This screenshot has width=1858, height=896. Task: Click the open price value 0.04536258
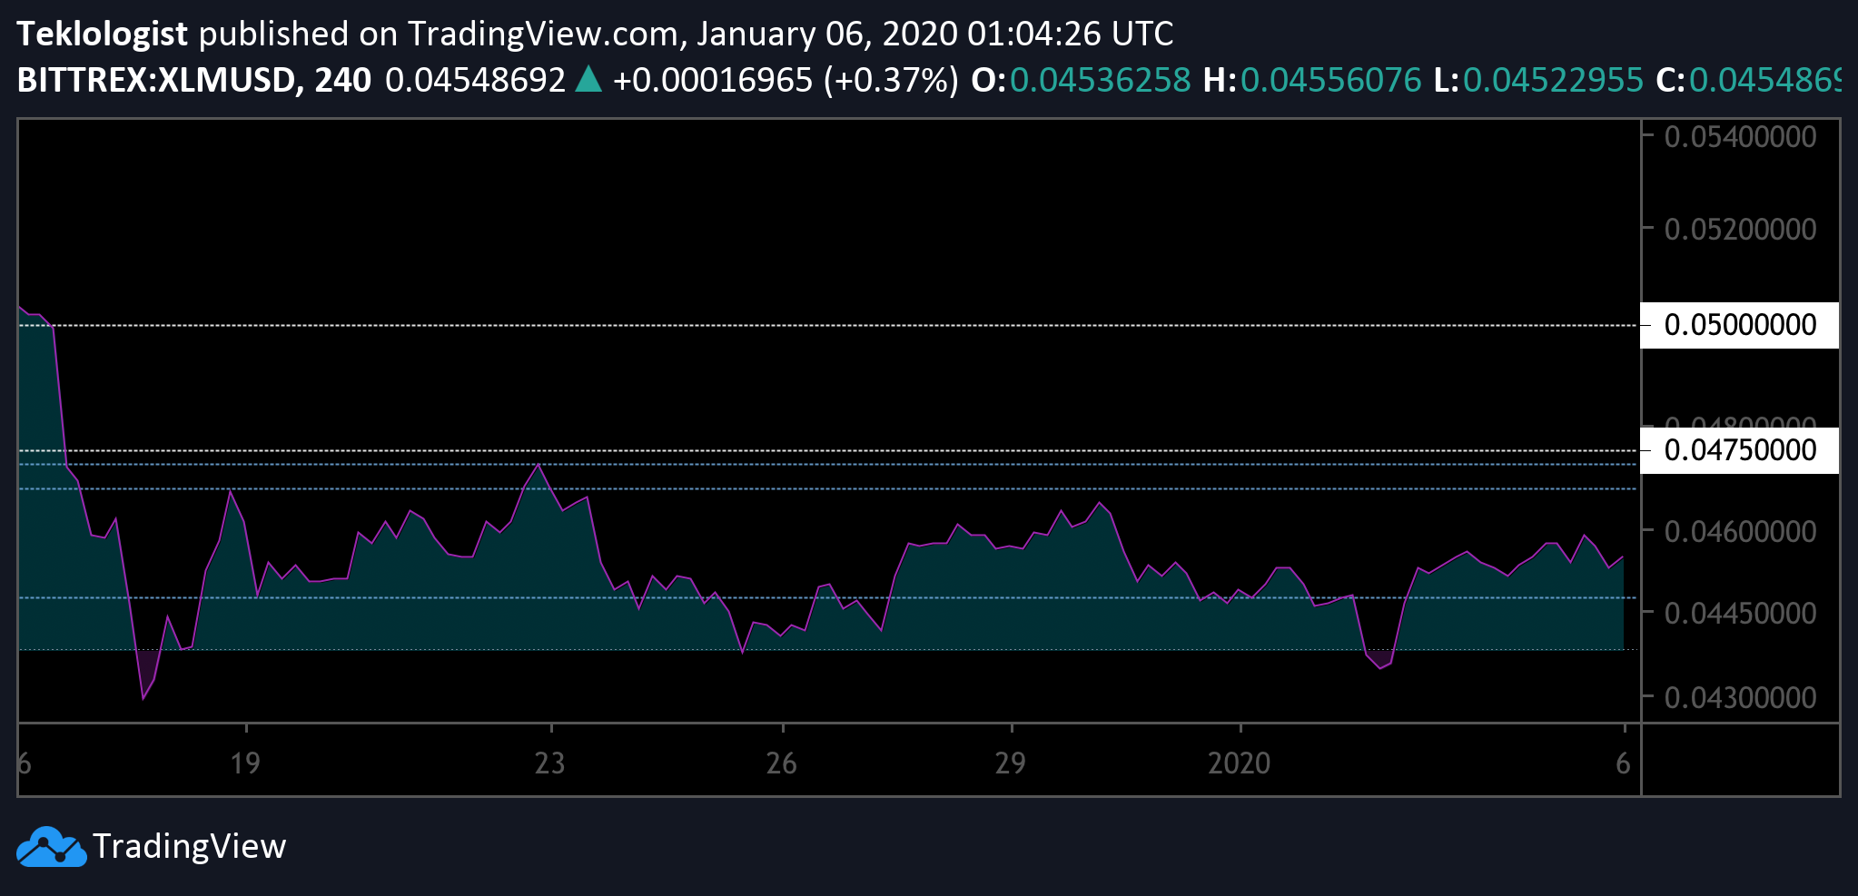point(1100,80)
